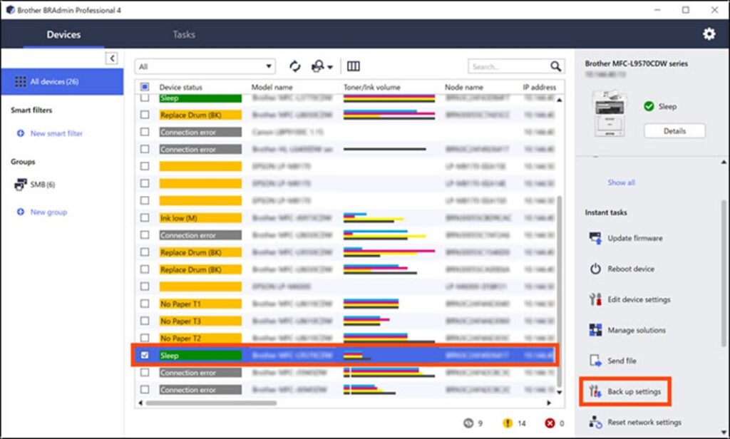Click the Show all link
Screen dimensions: 730x439
pyautogui.click(x=621, y=182)
